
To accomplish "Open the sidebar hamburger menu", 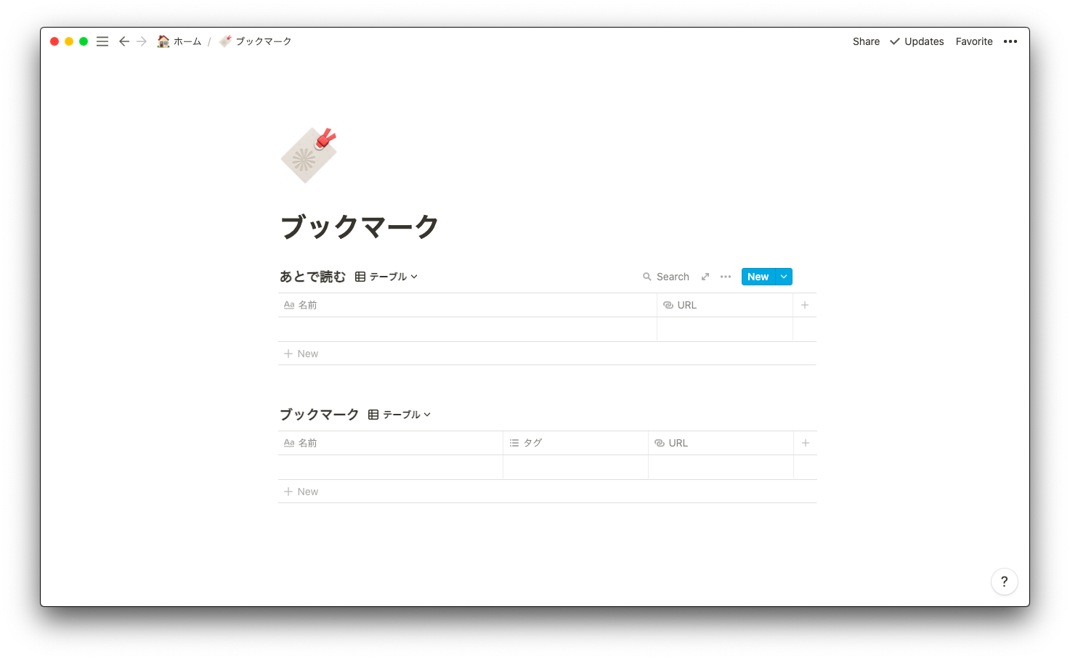I will pyautogui.click(x=102, y=41).
